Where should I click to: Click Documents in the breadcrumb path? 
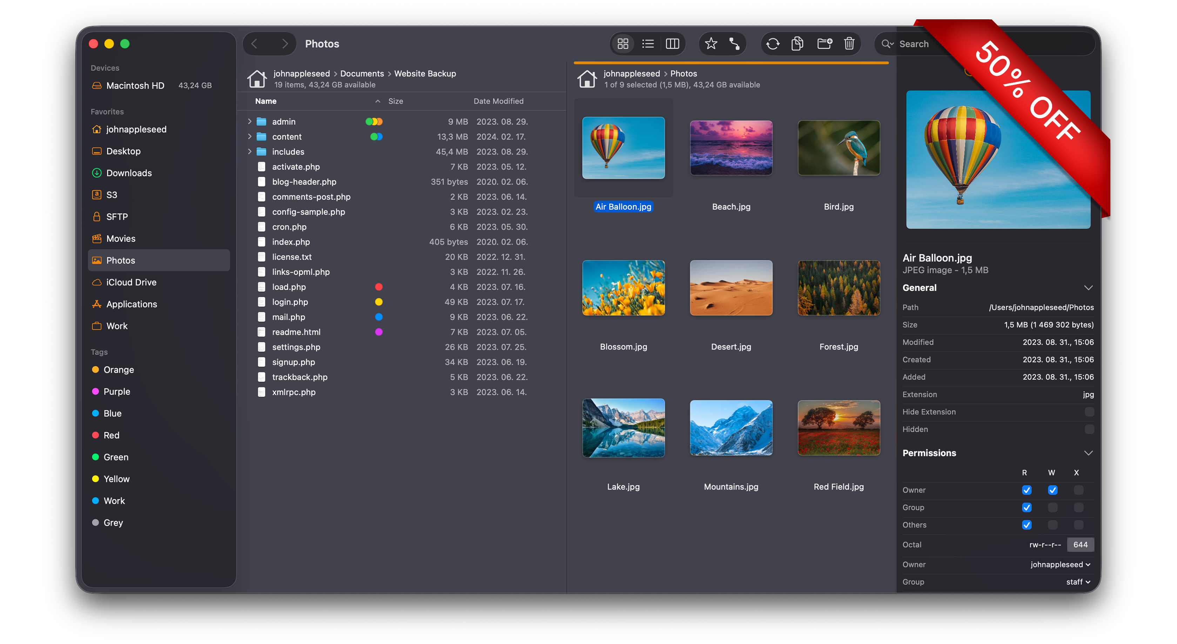(362, 74)
